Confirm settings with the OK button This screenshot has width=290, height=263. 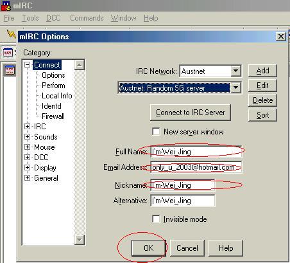point(148,248)
